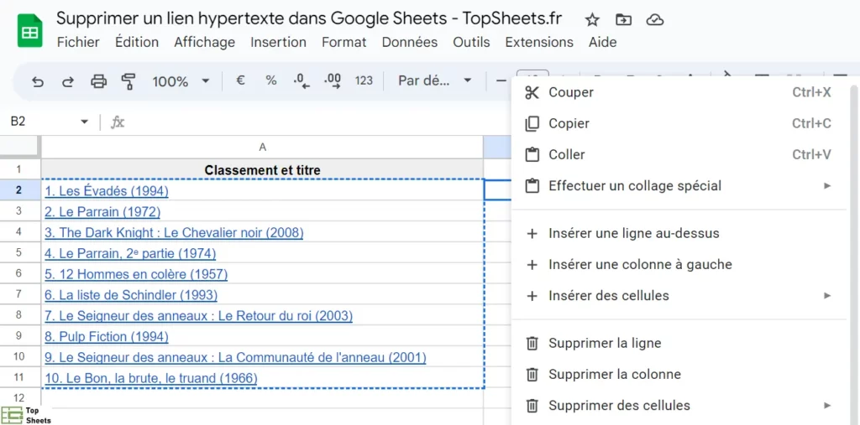Open link '4. Le Parrain, 2e partie (1974)'
Viewport: 860px width, 425px height.
130,254
